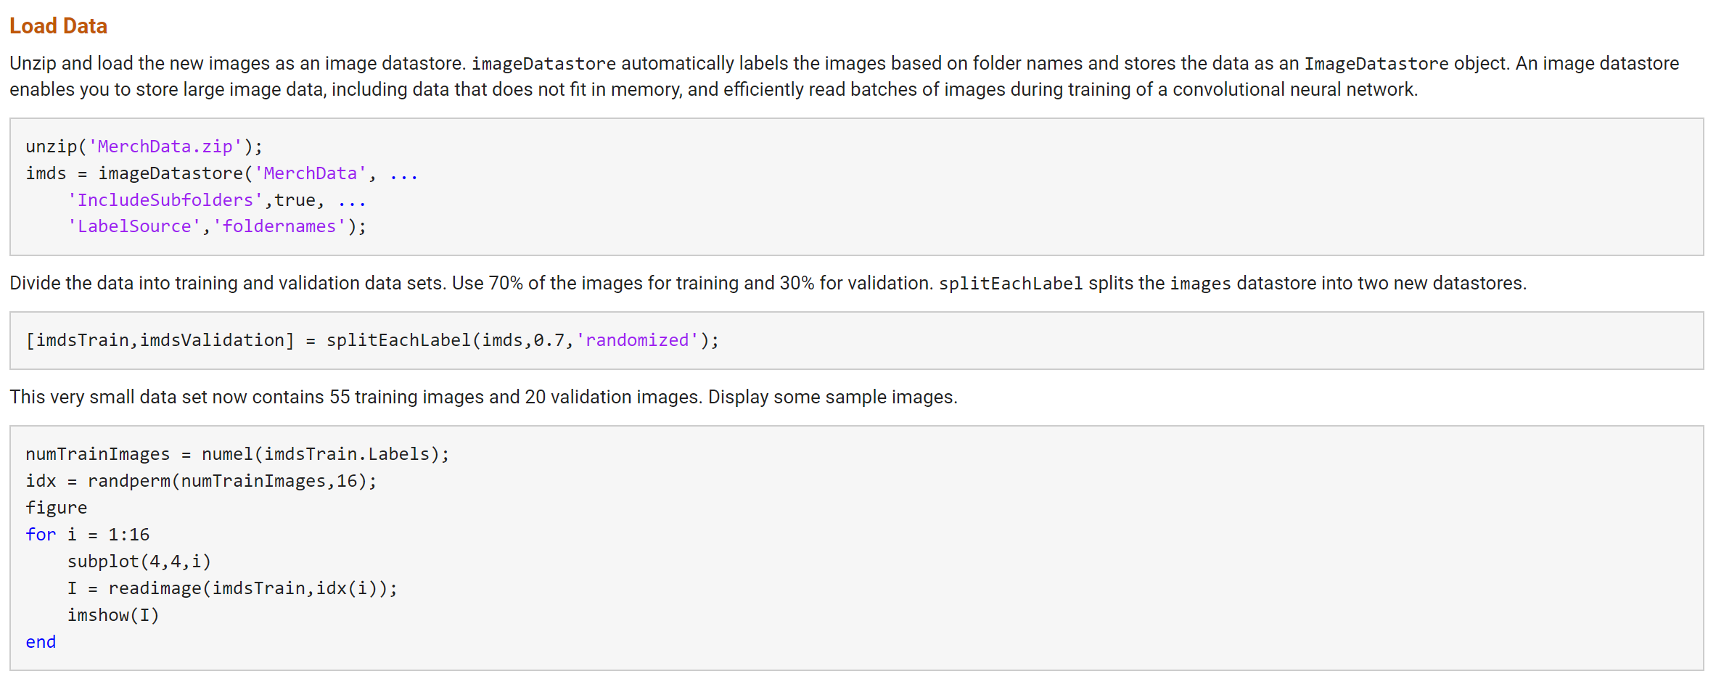This screenshot has width=1716, height=679.
Task: Click the figure command line
Action: pyautogui.click(x=56, y=506)
